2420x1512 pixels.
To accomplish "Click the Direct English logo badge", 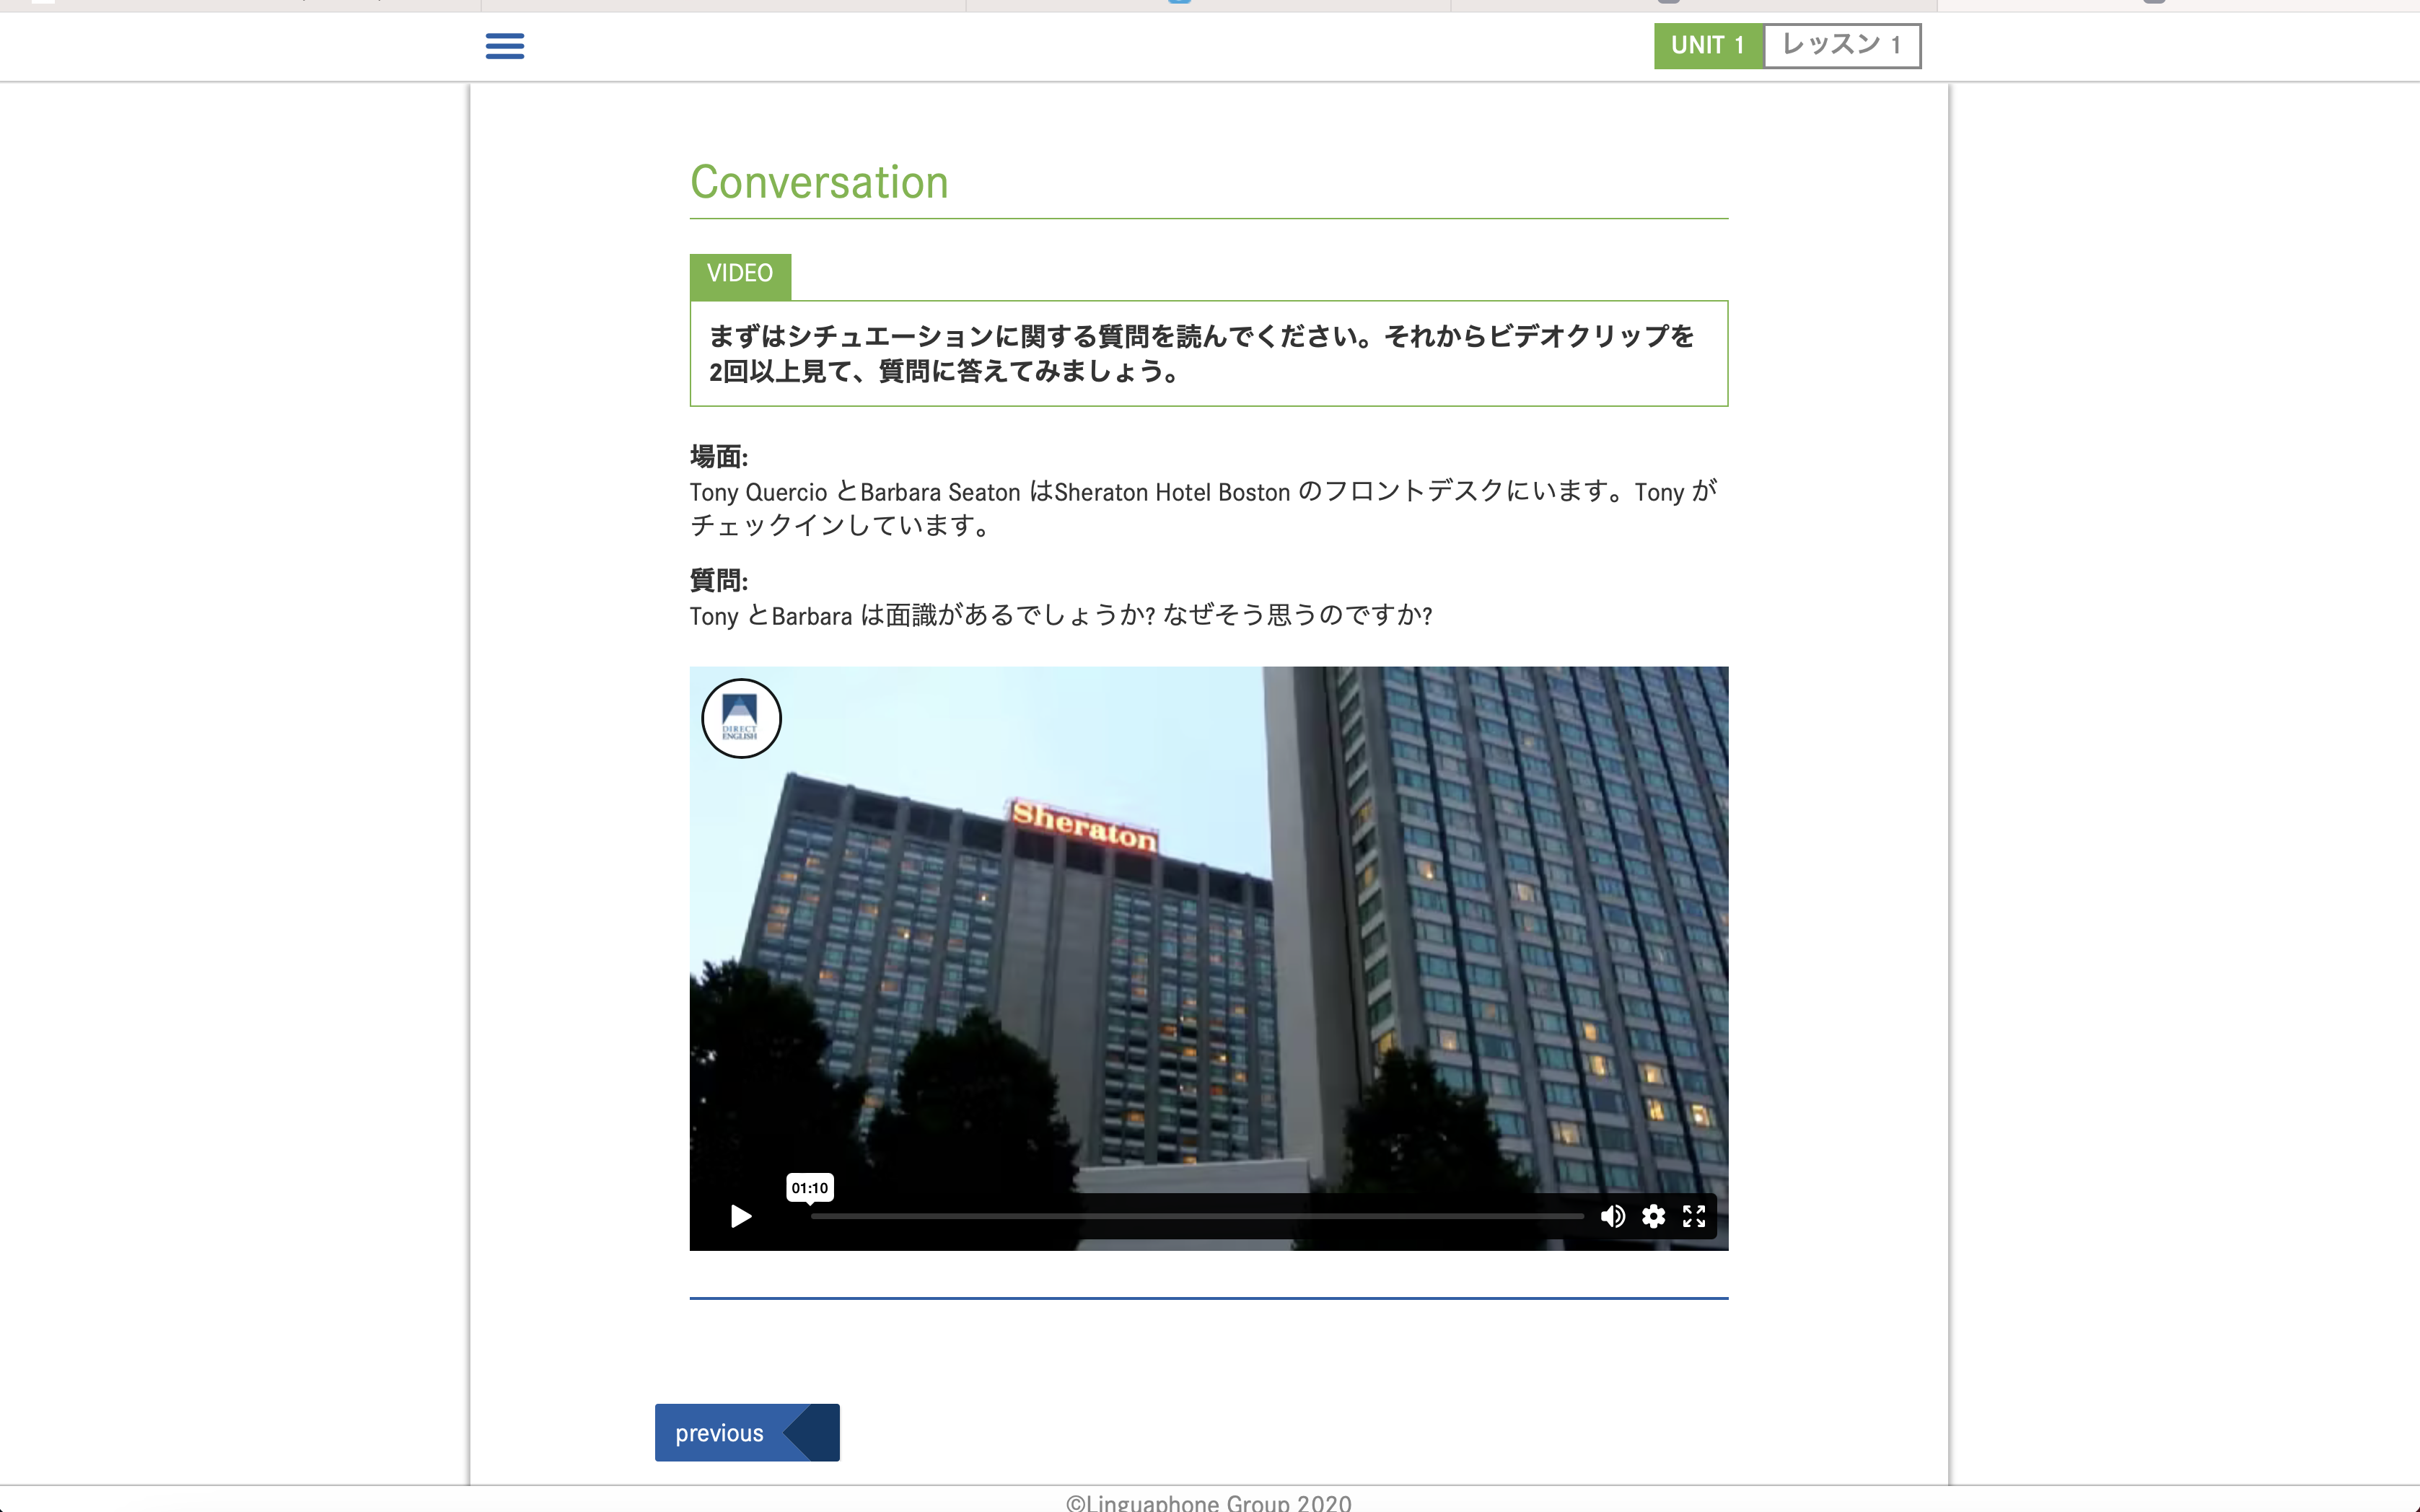I will coord(741,718).
